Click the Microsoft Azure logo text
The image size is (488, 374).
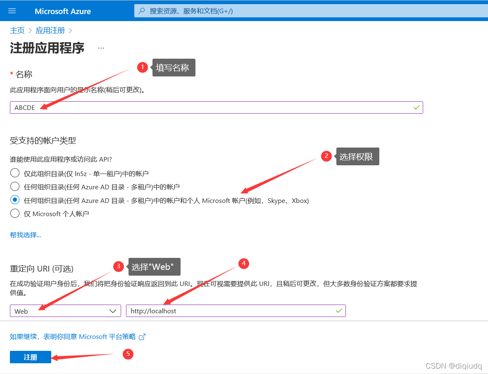tap(63, 11)
